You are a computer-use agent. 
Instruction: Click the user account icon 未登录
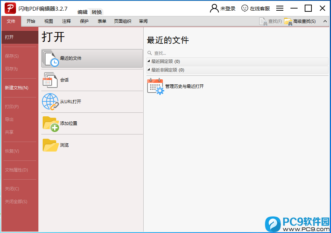click(214, 9)
